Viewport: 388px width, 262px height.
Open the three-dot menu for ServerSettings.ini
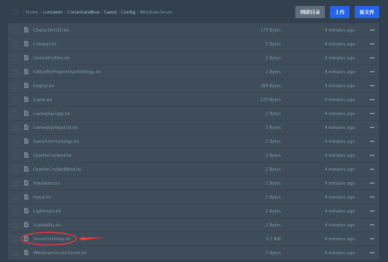(x=372, y=239)
